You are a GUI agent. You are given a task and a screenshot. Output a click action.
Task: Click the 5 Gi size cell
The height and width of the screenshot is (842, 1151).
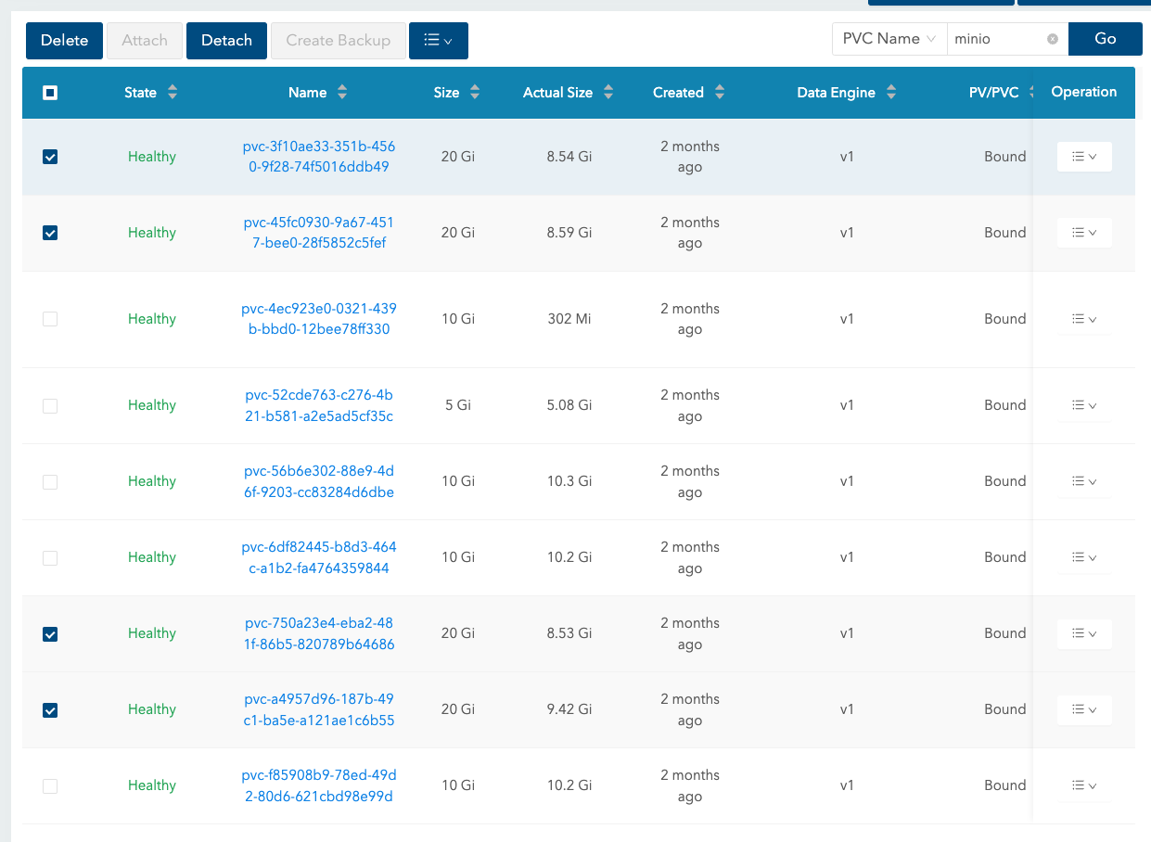(458, 405)
